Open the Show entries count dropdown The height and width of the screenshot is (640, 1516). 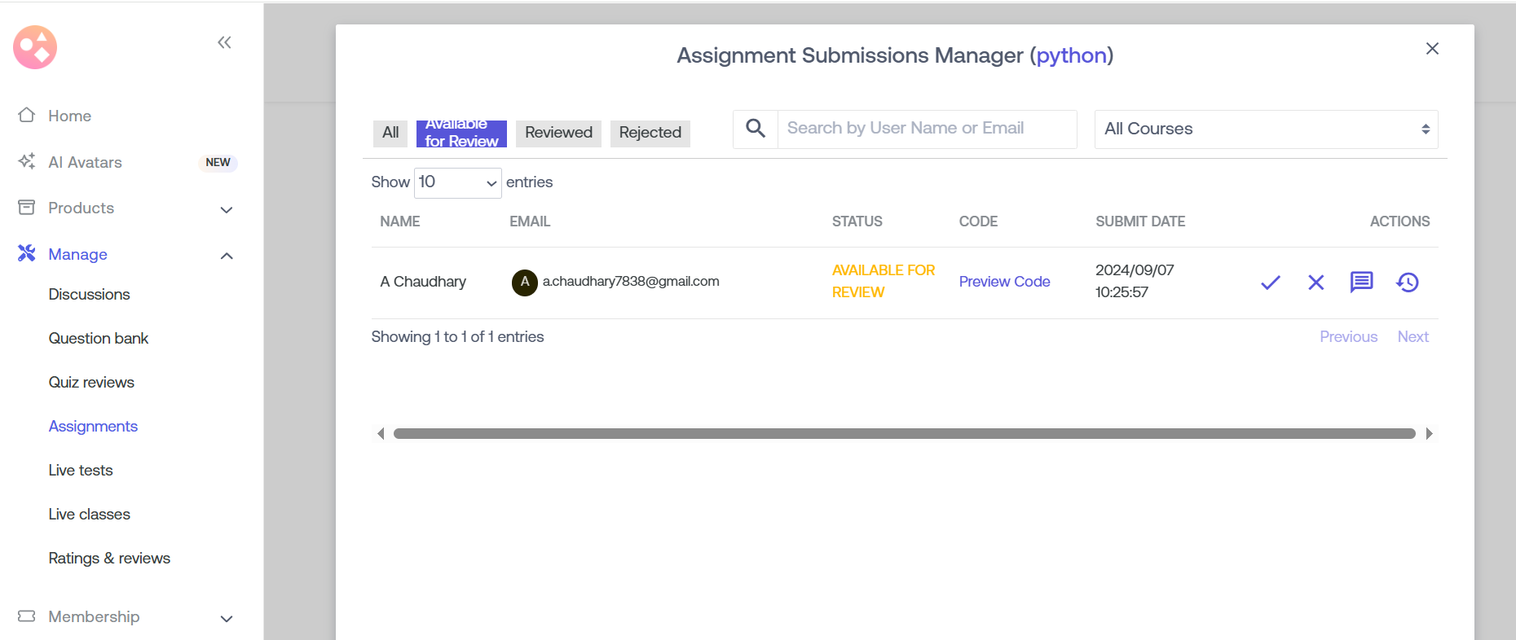[x=457, y=182]
